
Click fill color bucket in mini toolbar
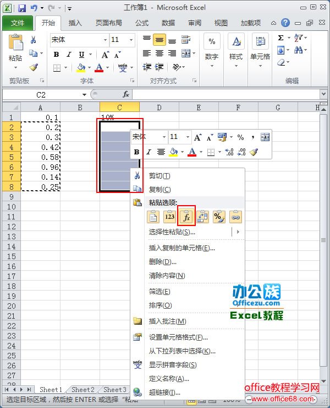[173, 152]
